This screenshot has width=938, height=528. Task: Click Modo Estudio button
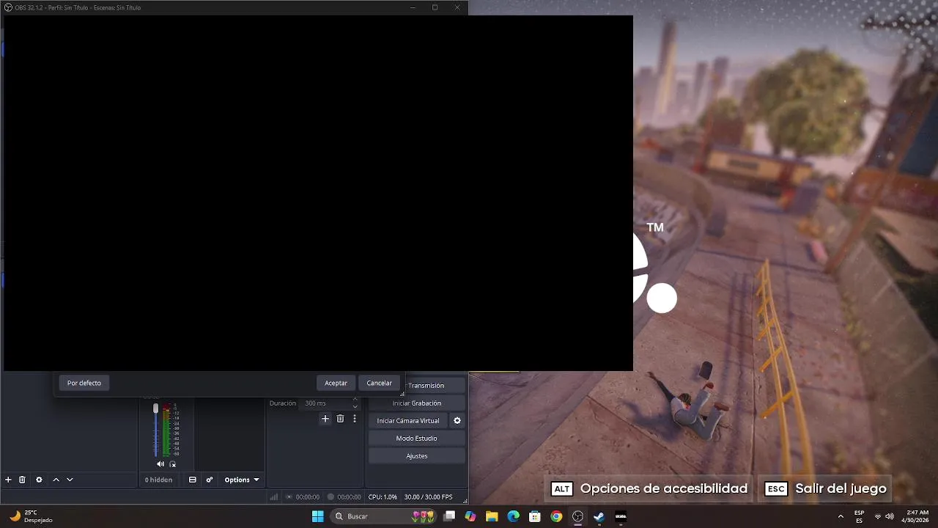point(416,439)
